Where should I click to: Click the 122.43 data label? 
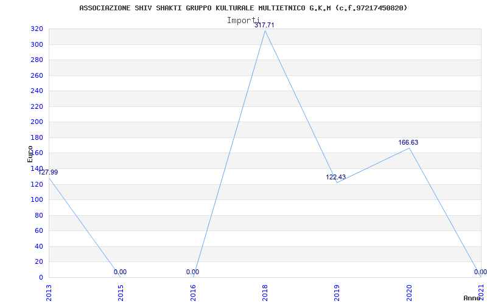point(336,177)
